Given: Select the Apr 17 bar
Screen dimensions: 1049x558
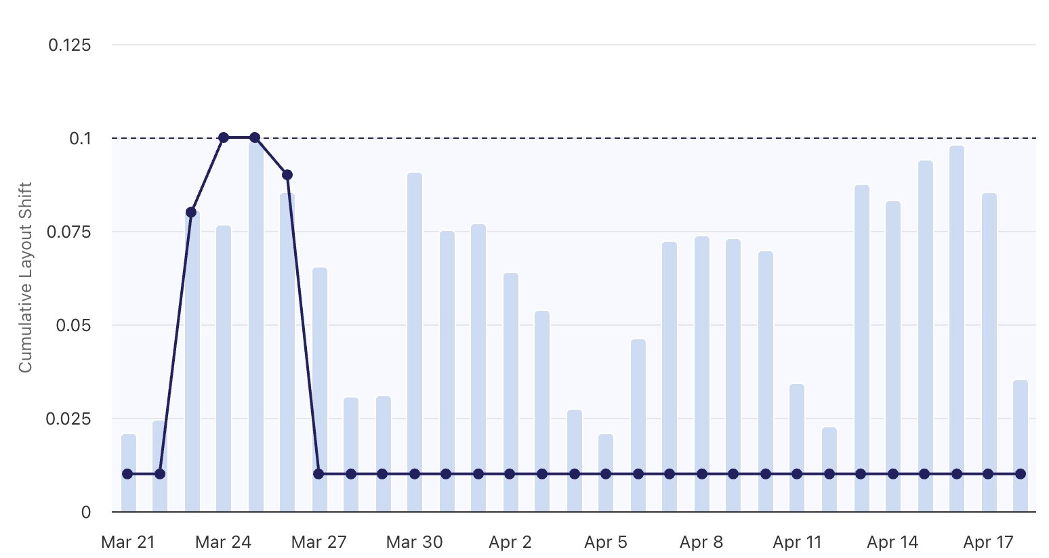Looking at the screenshot, I should click(989, 339).
